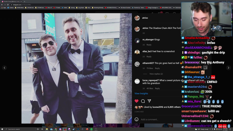Open Photoshop from the taskbar
This screenshot has width=233, height=131.
tap(78, 129)
